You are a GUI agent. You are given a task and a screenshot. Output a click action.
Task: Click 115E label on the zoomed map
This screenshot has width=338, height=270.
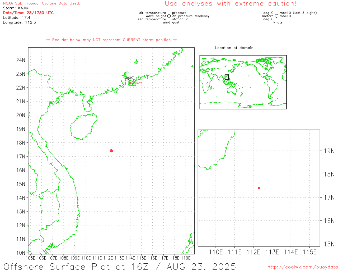(x=309, y=252)
